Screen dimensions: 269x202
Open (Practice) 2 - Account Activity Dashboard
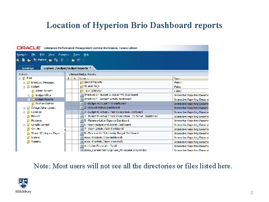tap(108, 99)
